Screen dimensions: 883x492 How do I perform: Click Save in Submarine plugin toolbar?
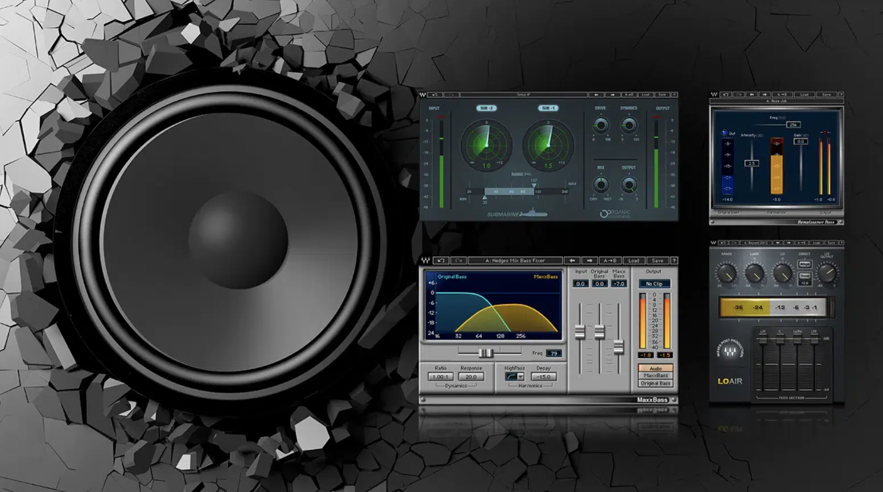pos(662,95)
